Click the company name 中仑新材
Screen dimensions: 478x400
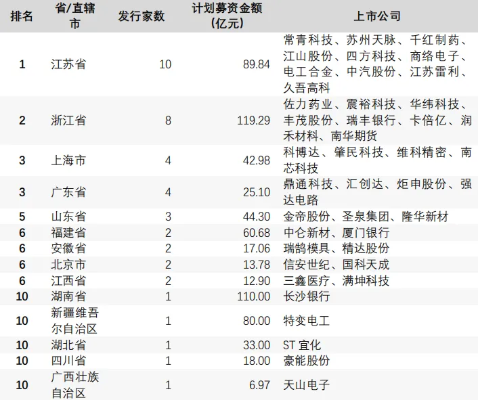307,233
